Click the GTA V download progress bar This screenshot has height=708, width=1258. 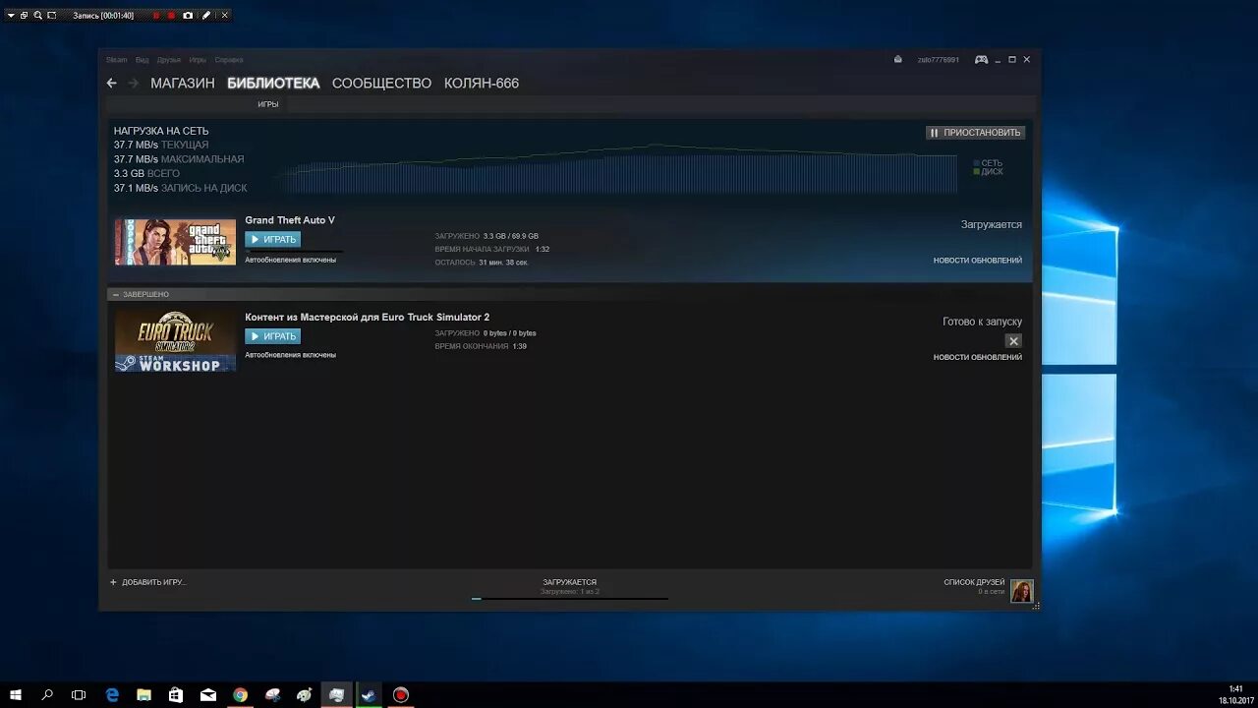(x=295, y=251)
